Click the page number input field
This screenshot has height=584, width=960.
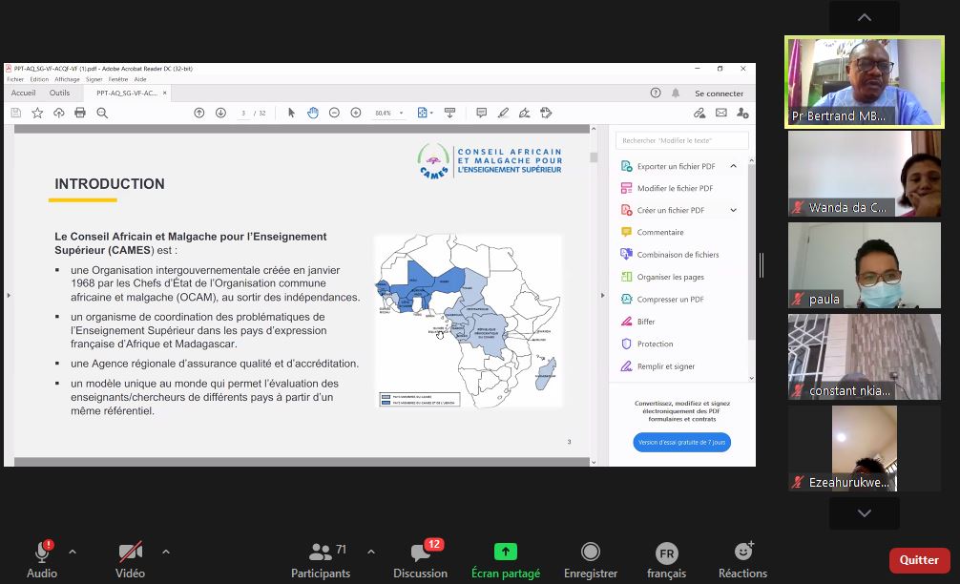(243, 113)
